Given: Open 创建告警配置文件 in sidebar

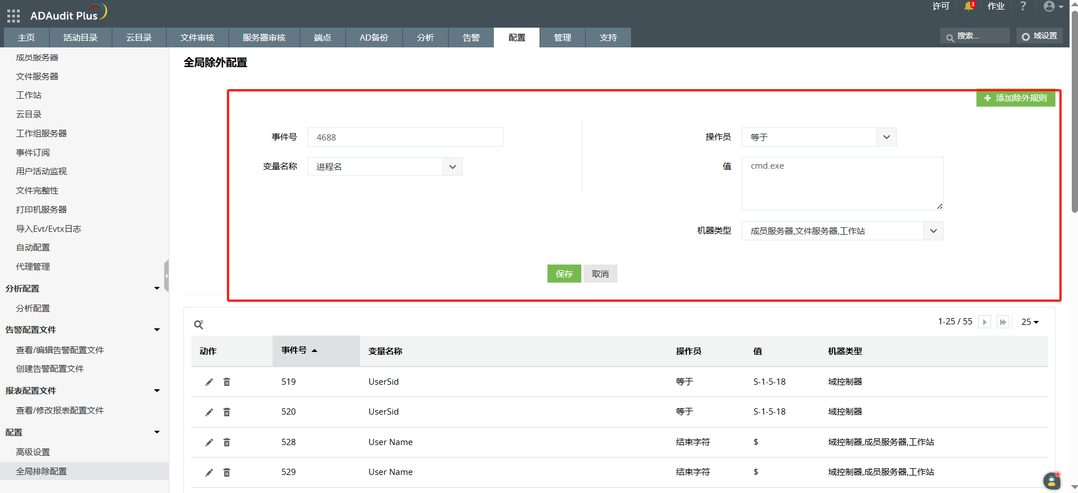Looking at the screenshot, I should 50,369.
